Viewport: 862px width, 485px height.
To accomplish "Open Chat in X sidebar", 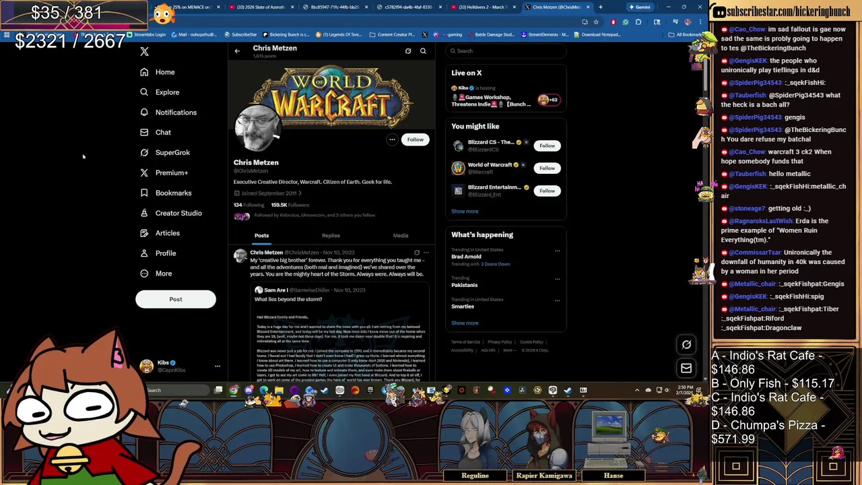I will click(156, 133).
